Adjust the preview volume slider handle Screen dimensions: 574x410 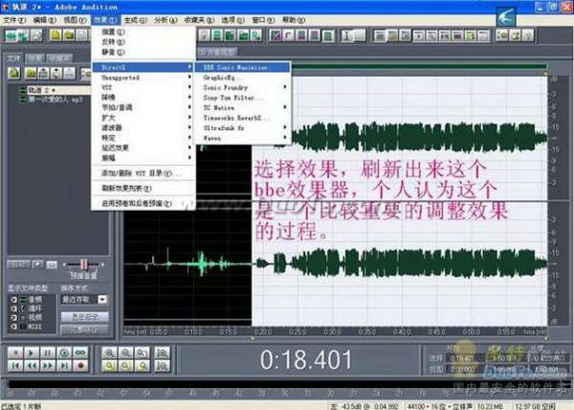click(x=84, y=264)
